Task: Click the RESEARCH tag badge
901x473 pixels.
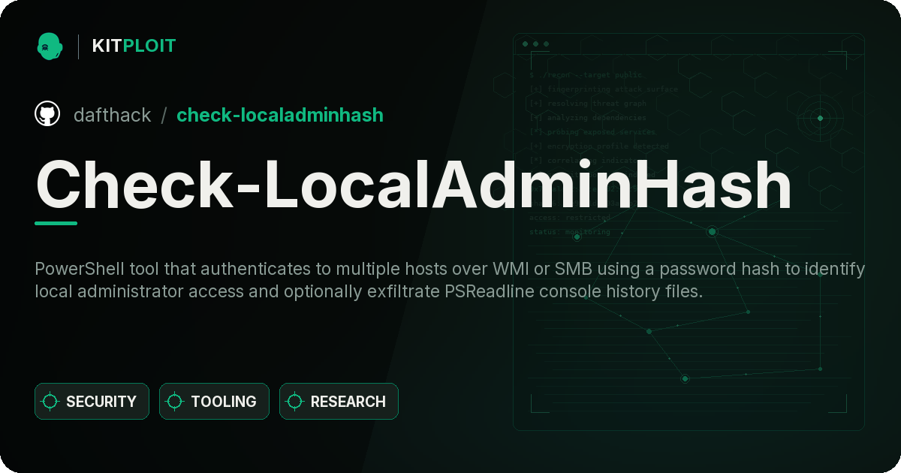Action: 339,402
